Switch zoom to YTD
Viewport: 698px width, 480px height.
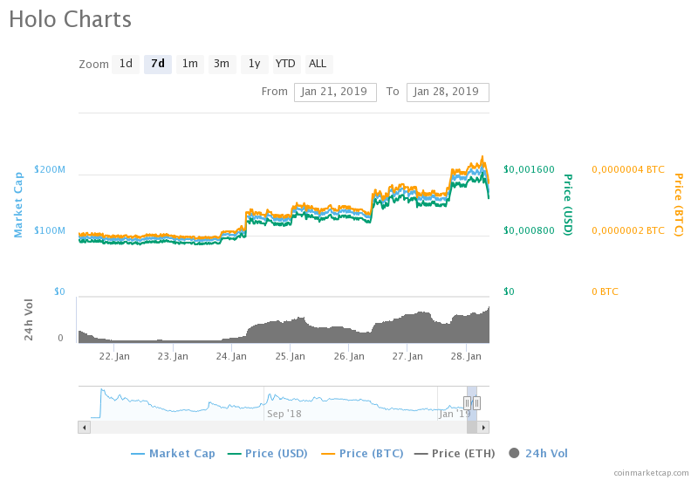[x=285, y=64]
